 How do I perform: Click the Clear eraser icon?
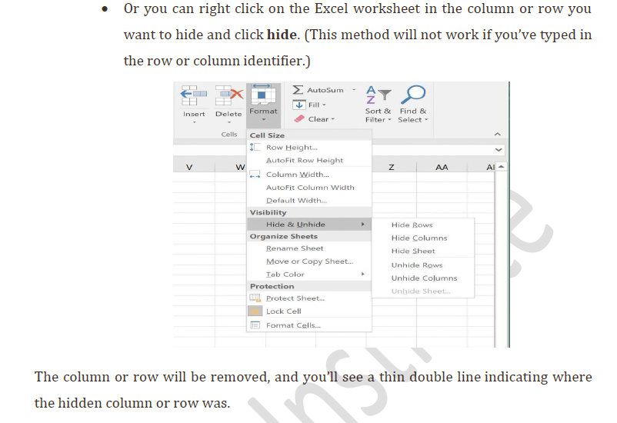tap(298, 119)
